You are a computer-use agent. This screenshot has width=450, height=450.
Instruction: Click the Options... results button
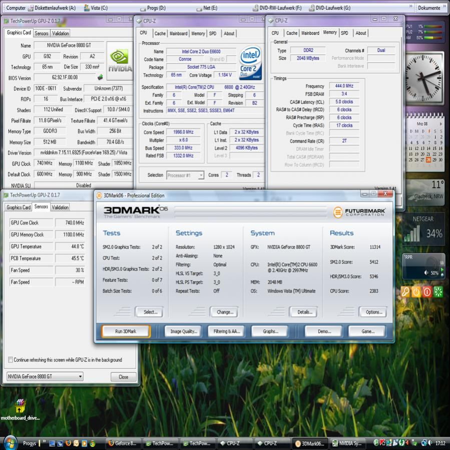(373, 312)
